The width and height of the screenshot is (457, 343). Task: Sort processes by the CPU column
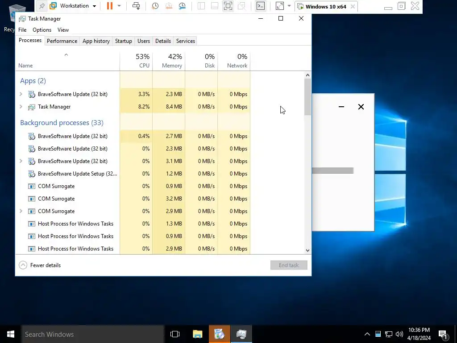136,61
